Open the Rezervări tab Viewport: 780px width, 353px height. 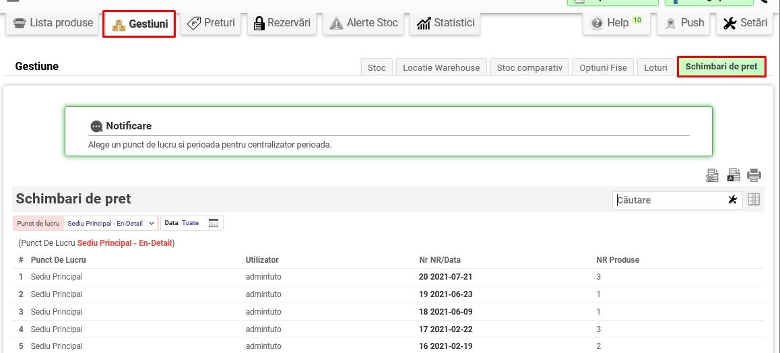tap(282, 23)
